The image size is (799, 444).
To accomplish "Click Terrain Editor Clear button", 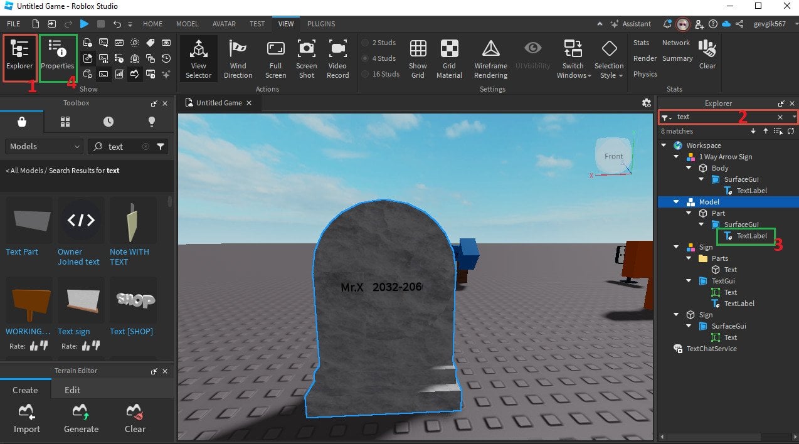I will 135,419.
